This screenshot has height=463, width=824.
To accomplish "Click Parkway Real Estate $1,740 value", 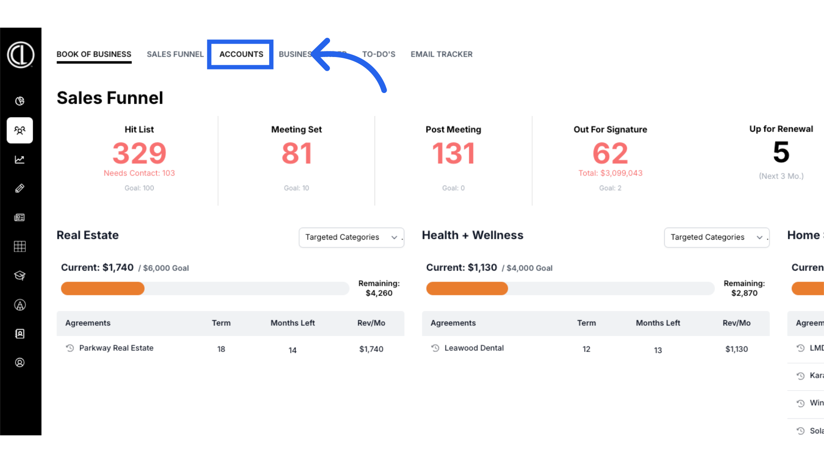I will pos(371,349).
